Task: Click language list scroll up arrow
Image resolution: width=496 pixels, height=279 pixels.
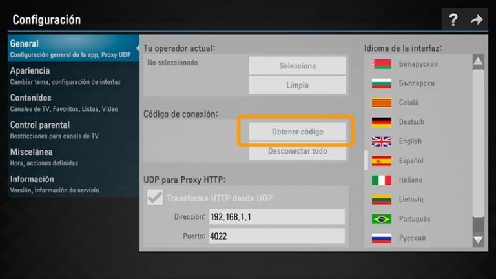Action: point(479,61)
